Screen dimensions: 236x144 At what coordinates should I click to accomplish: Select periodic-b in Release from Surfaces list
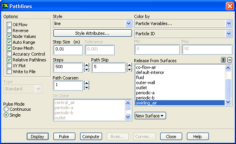pos(180,98)
